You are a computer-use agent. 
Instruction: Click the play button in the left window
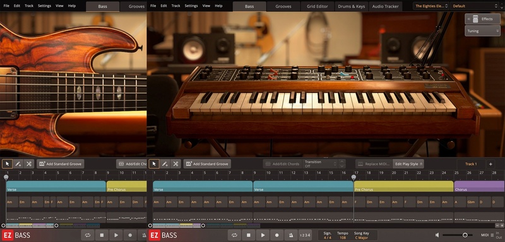(x=116, y=235)
